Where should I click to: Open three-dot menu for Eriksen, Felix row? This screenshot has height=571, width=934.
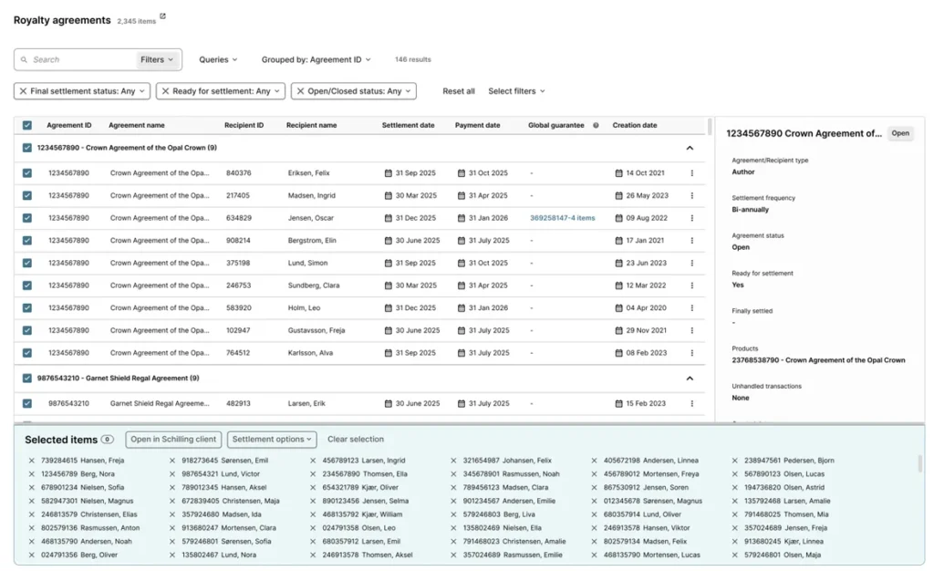pos(691,173)
